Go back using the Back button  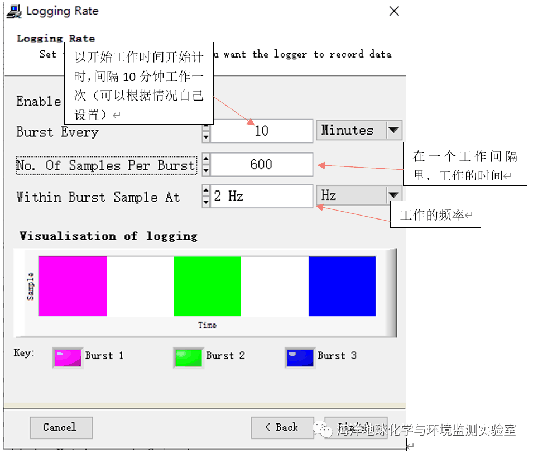coord(282,427)
